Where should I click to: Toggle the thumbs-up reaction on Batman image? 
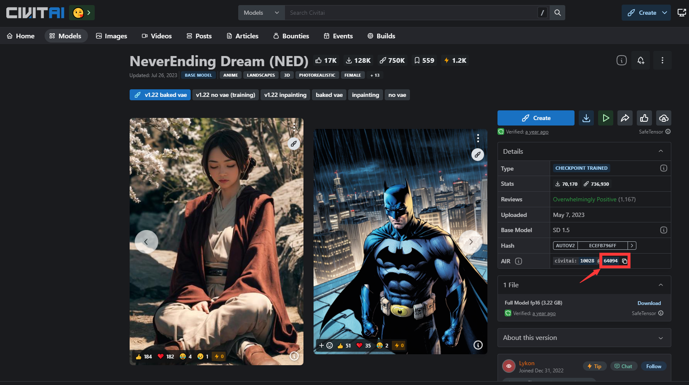(x=344, y=345)
